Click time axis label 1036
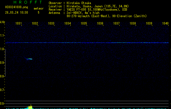The height and width of the screenshot is (109, 171). (x=100, y=23)
